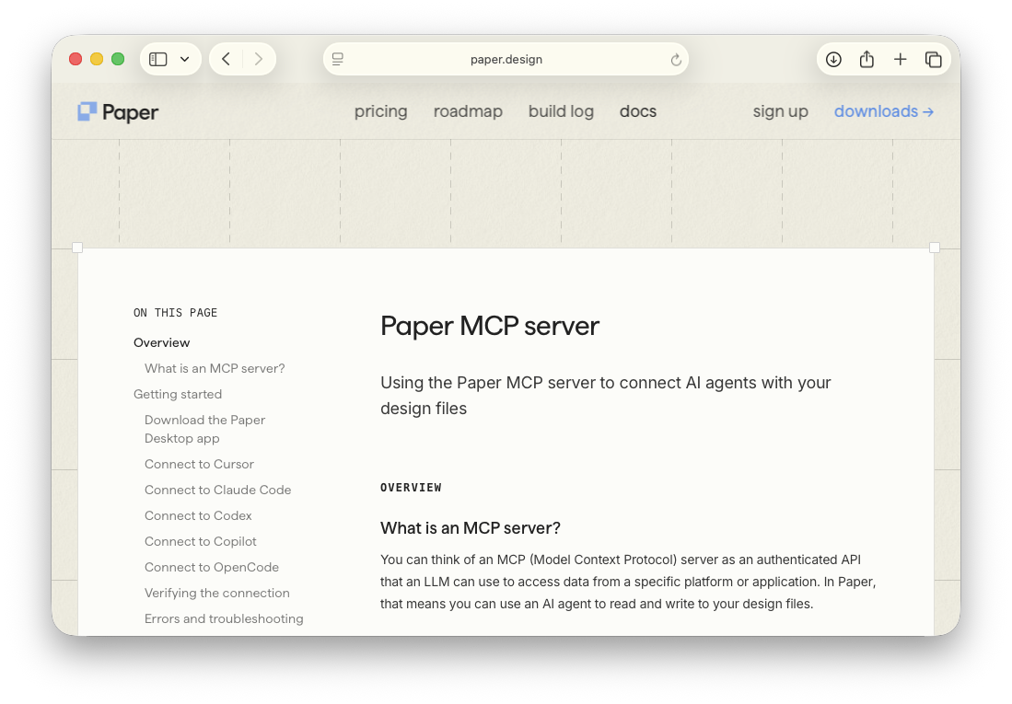This screenshot has width=1012, height=704.
Task: Click the Paper logo icon
Action: click(87, 110)
